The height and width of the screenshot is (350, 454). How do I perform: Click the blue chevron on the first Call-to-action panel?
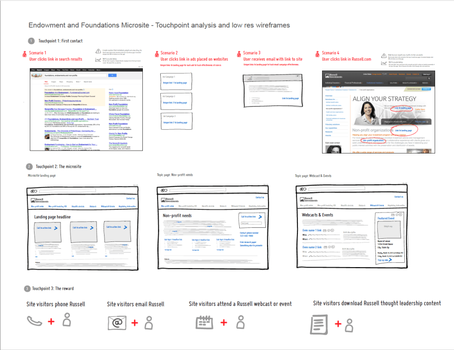(x=56, y=228)
